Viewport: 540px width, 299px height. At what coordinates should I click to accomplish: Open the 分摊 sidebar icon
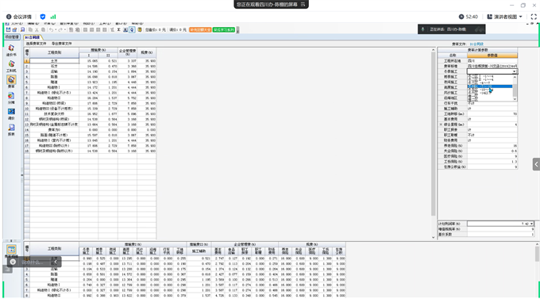pos(11,98)
